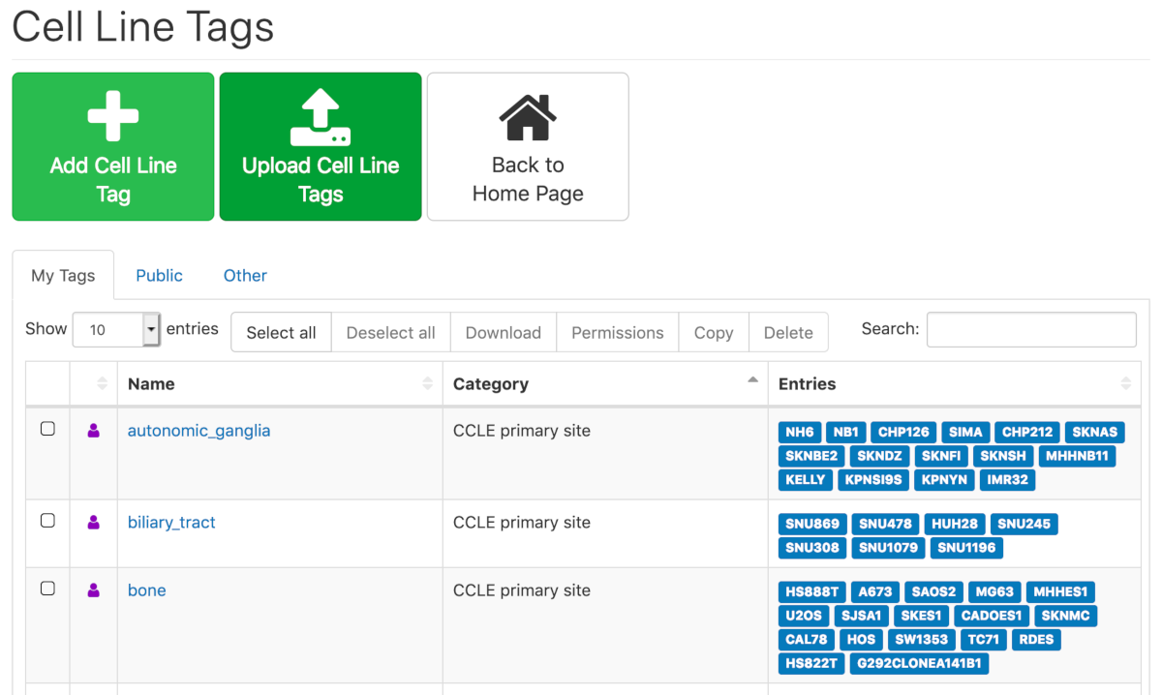The height and width of the screenshot is (695, 1162).
Task: Click the sort arrows on the Entries column
Action: [1126, 383]
